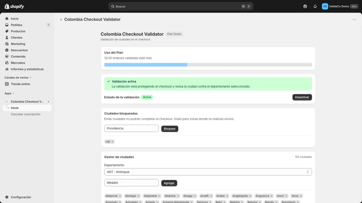Click the app icon next to page title
The height and width of the screenshot is (203, 362).
coord(61,19)
